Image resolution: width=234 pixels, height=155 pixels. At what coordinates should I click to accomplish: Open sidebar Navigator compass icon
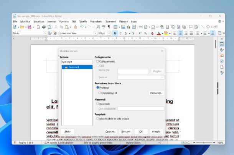pyautogui.click(x=222, y=61)
